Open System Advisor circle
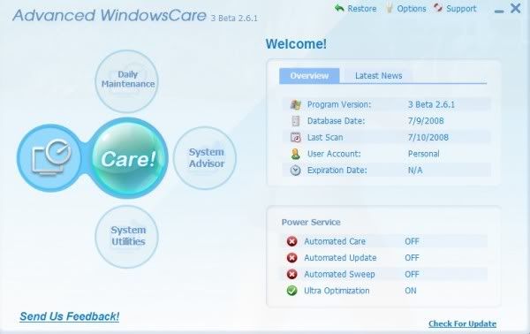The image size is (530, 334). pyautogui.click(x=205, y=158)
